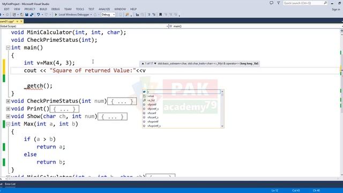Open the HELP menu
Screen dimensions: 343x193
(133, 9)
